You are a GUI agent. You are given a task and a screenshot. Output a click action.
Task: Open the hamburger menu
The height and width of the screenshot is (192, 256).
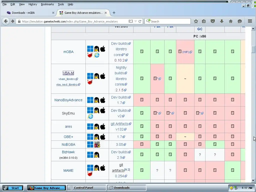click(250, 21)
